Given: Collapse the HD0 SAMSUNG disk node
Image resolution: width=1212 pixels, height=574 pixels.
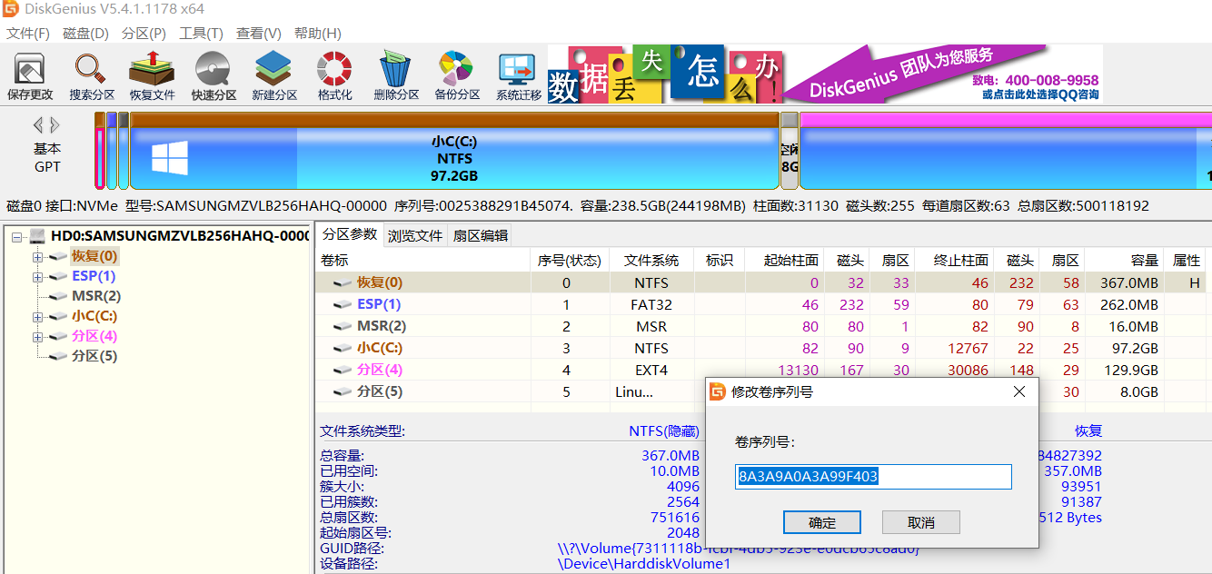Looking at the screenshot, I should [17, 237].
